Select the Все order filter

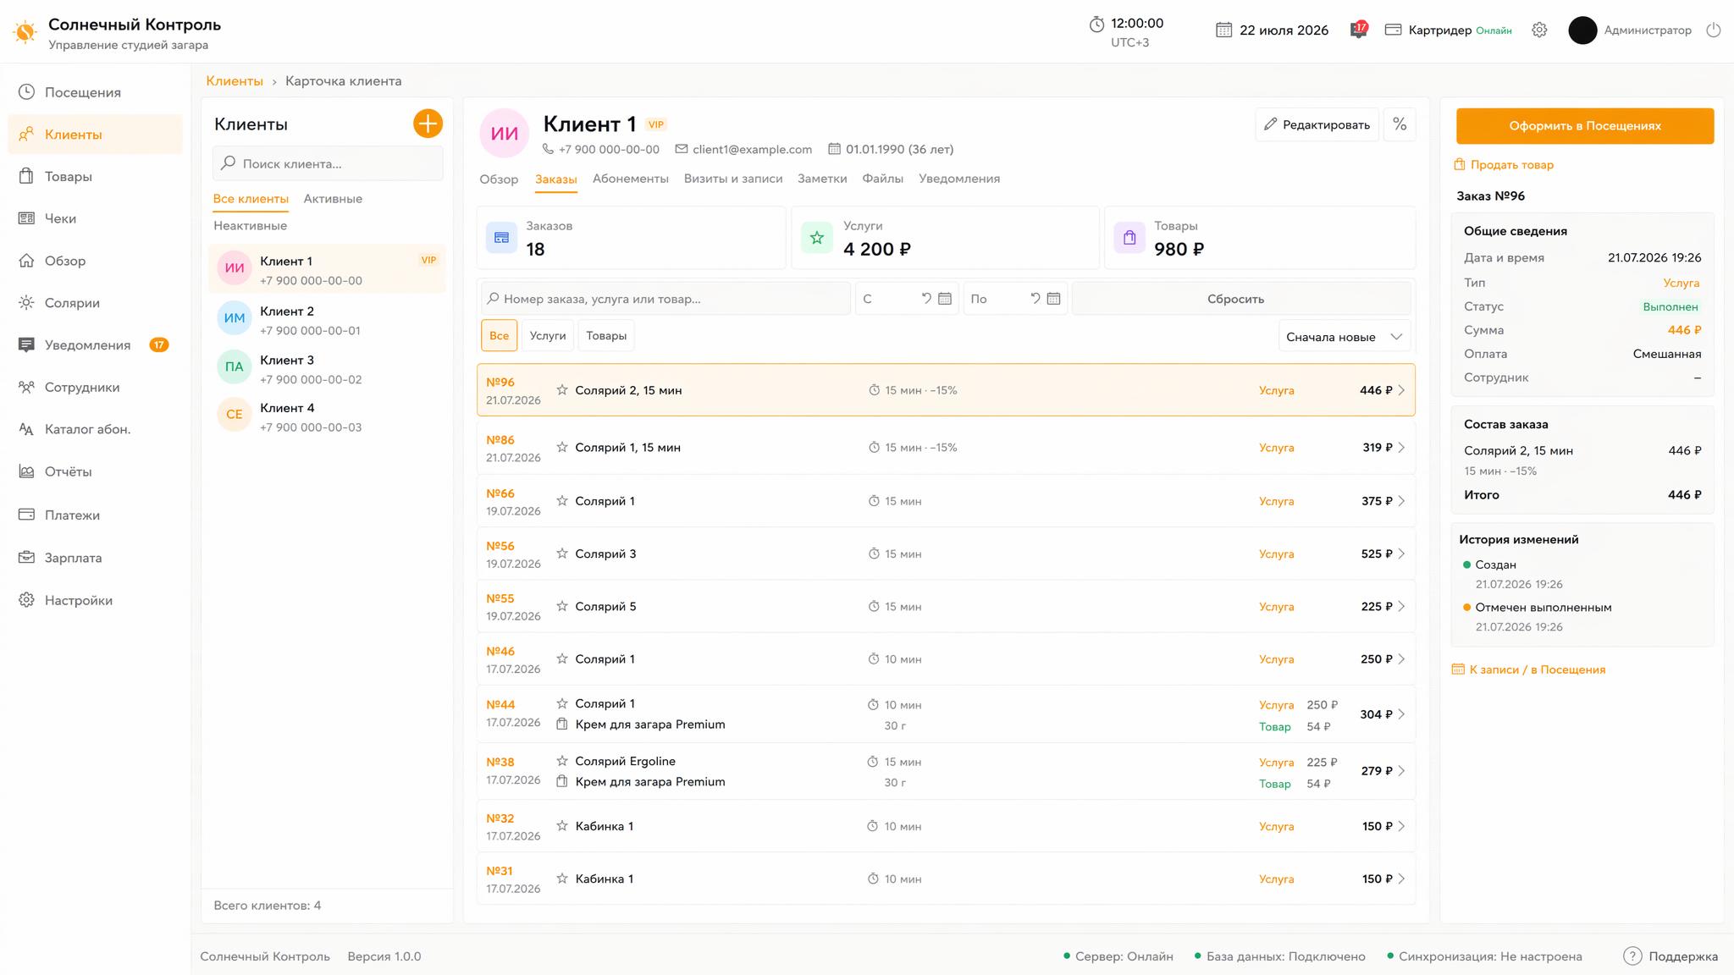tap(500, 335)
